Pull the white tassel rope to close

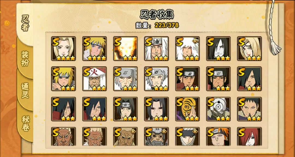276,47
